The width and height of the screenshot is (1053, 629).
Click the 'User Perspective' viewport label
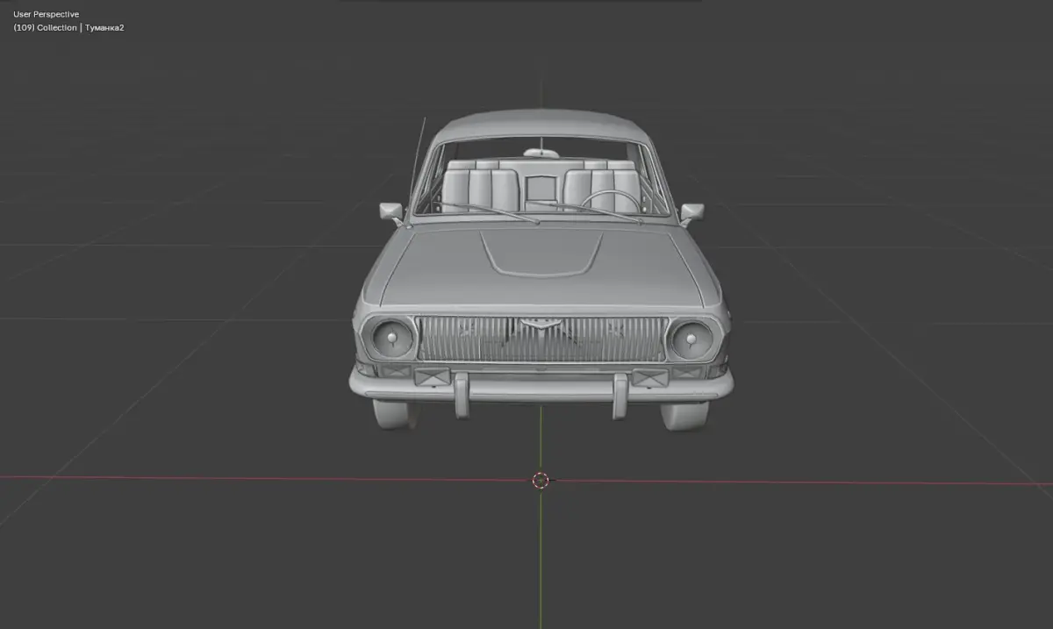click(46, 14)
